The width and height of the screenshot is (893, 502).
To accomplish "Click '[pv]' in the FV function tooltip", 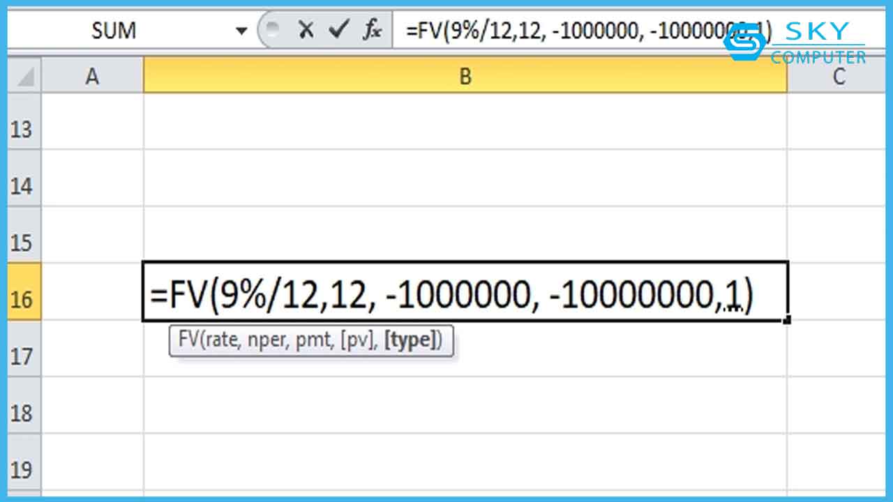I will click(356, 341).
